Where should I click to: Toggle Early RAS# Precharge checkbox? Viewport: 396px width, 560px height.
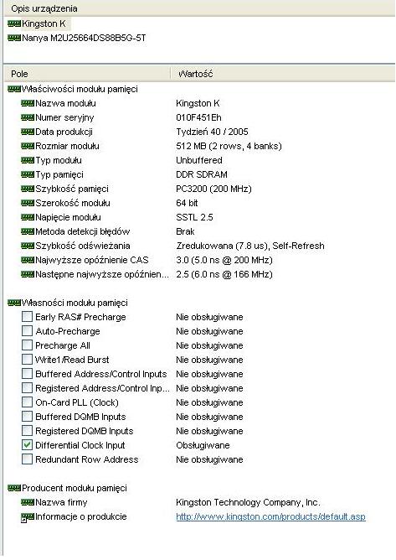point(27,316)
